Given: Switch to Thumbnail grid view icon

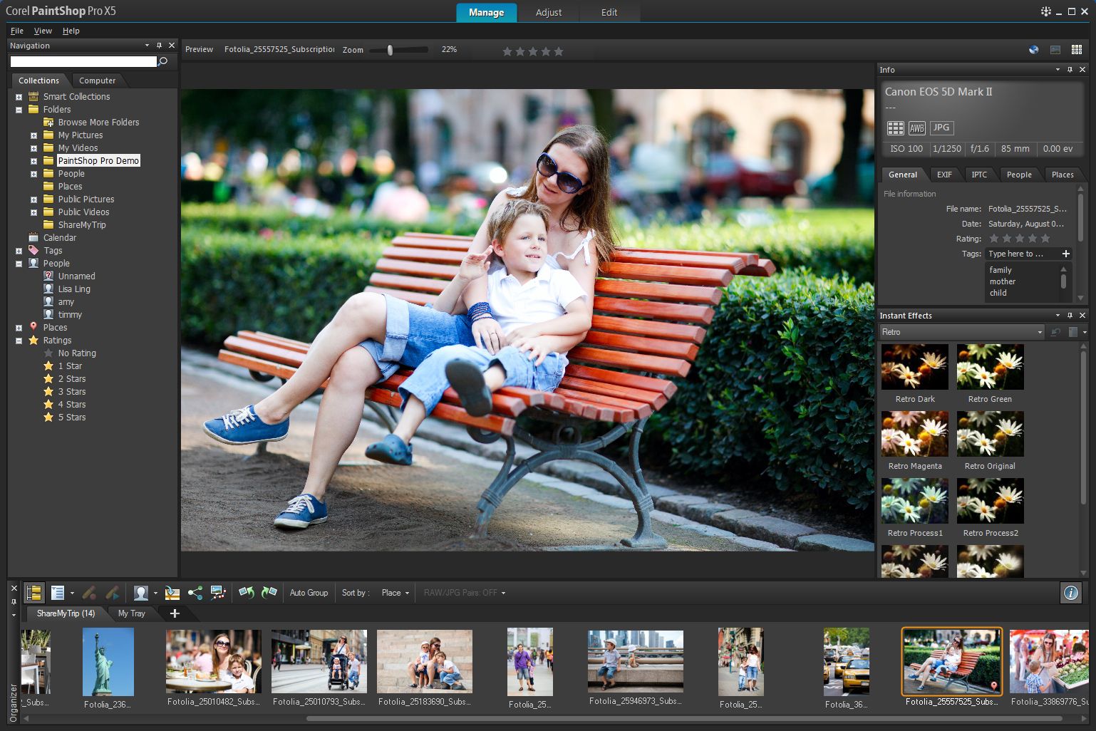Looking at the screenshot, I should tap(1077, 50).
